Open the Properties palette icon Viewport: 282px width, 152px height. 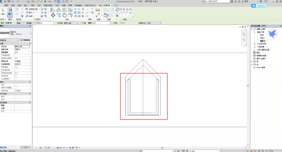[x=10, y=15]
